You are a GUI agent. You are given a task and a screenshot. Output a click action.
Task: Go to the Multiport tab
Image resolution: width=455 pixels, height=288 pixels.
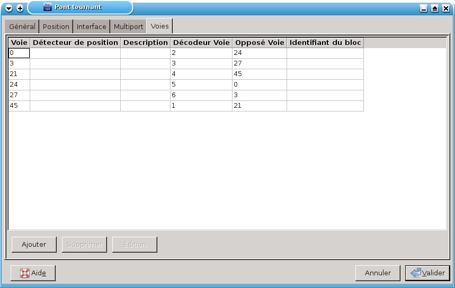129,26
